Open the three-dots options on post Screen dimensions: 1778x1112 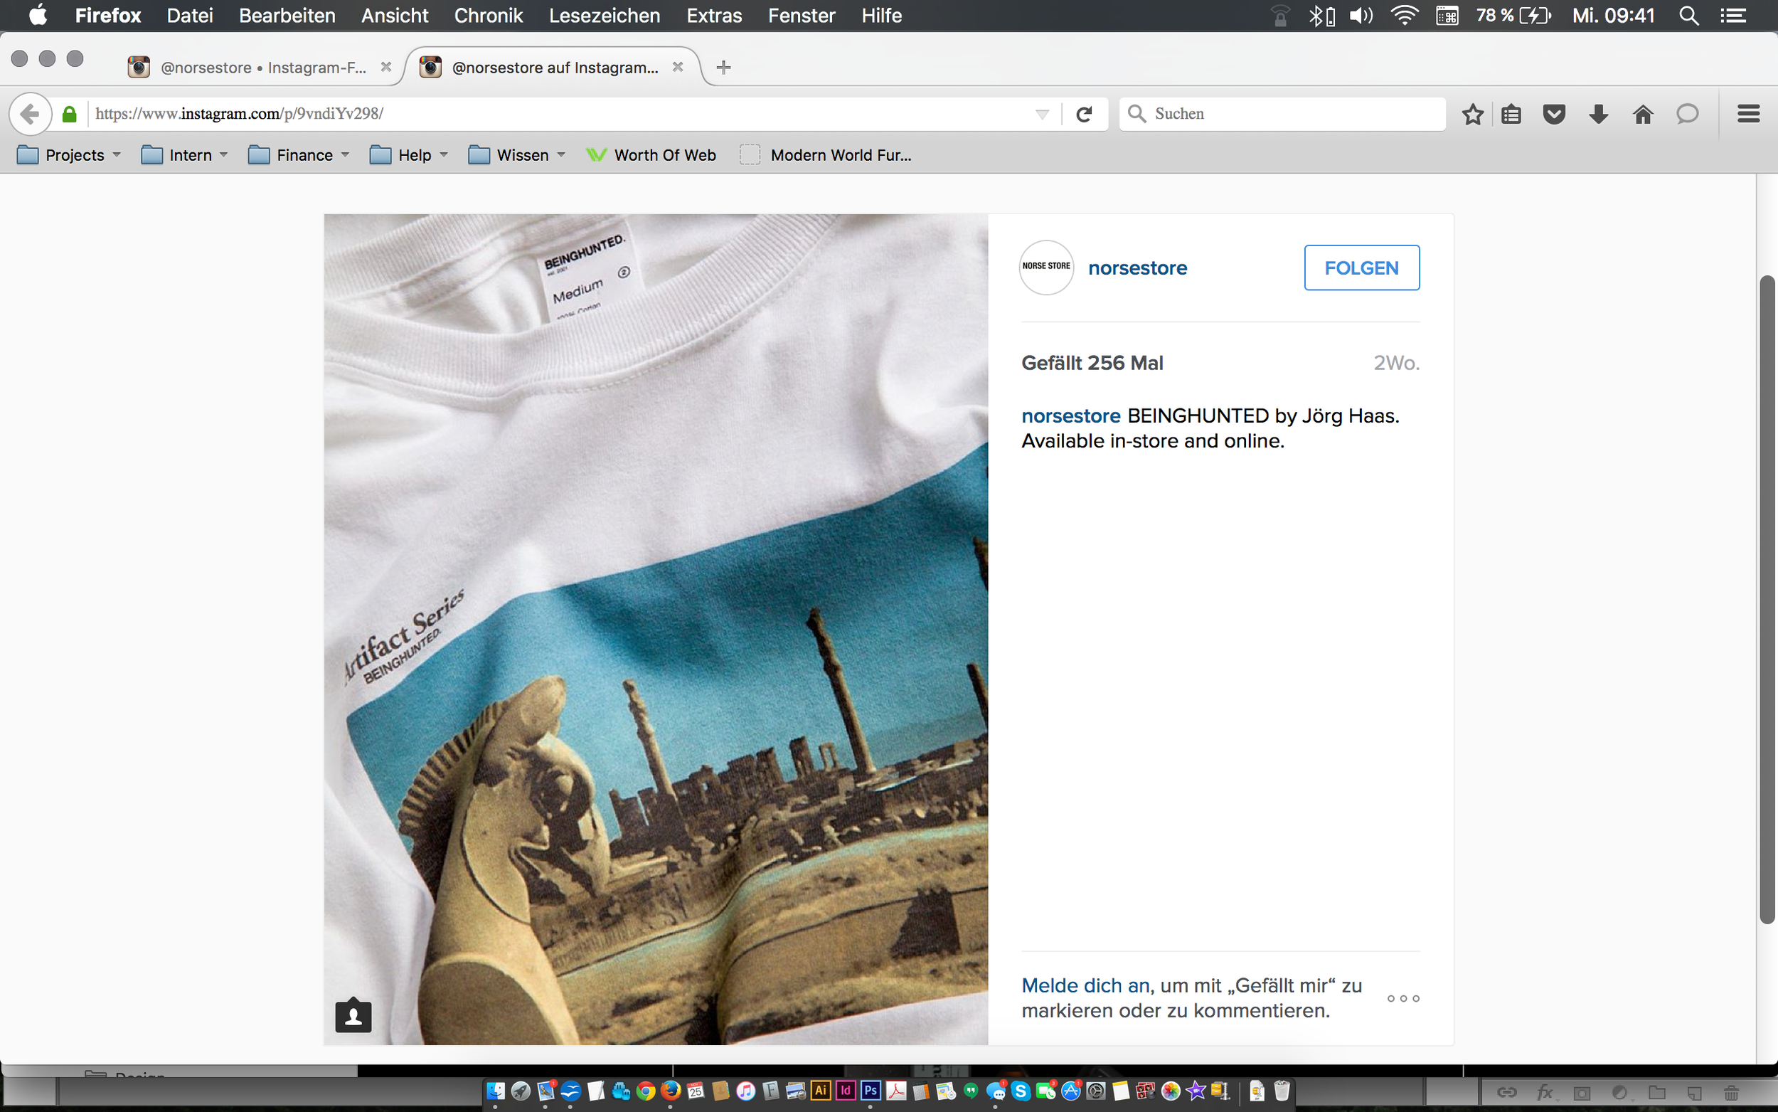point(1402,999)
